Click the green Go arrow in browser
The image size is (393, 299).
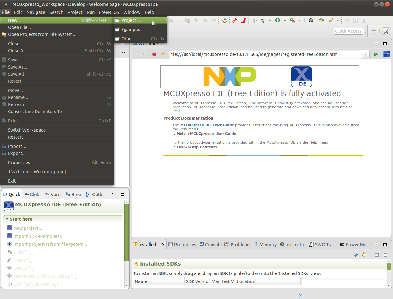coord(376,54)
